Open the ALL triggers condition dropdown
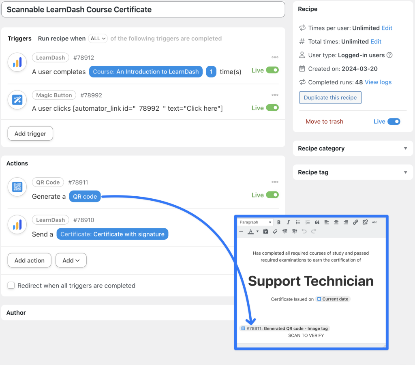 pyautogui.click(x=98, y=39)
